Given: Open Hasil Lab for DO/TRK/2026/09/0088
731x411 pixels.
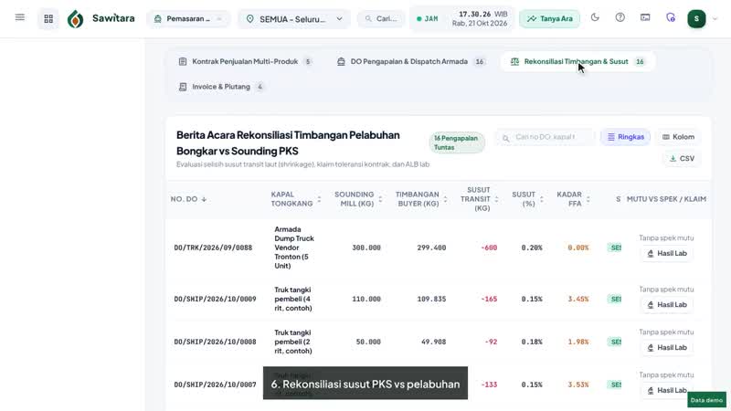Looking at the screenshot, I should click(667, 254).
